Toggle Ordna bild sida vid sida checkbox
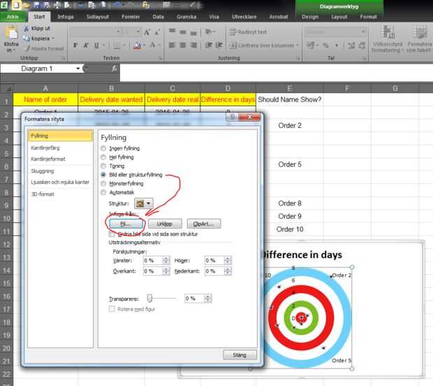Screen dimensions: 433x386 click(x=112, y=234)
